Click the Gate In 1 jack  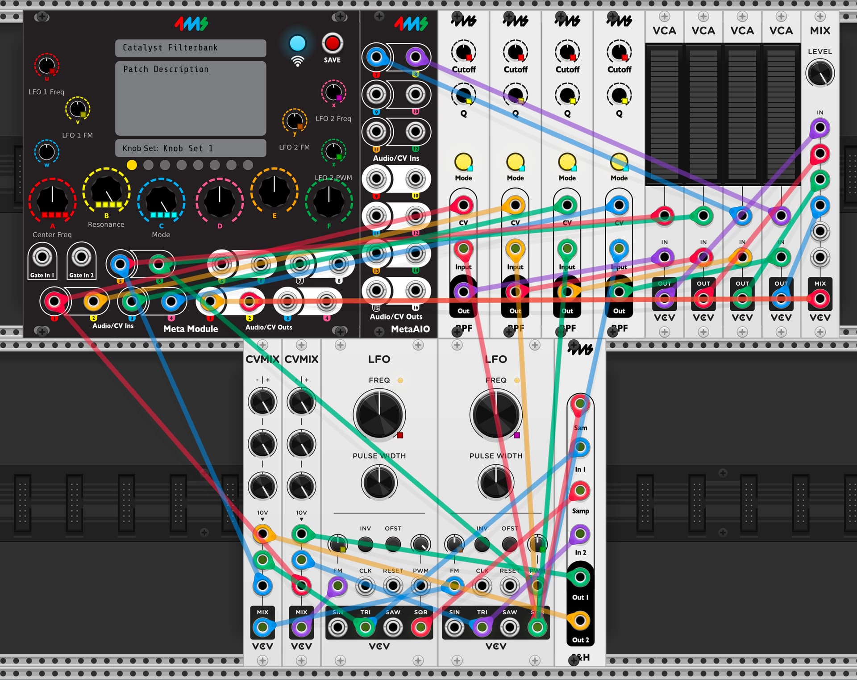click(x=42, y=257)
